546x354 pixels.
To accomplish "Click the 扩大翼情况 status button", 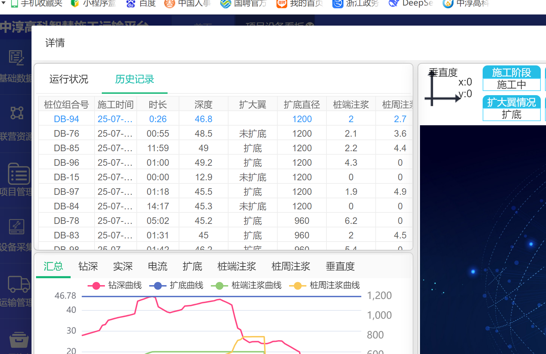I will coord(511,102).
